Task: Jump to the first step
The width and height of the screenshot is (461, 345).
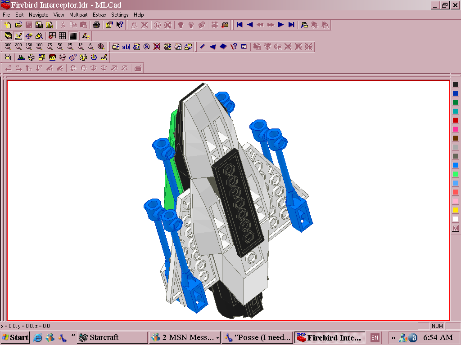Action: click(x=240, y=25)
